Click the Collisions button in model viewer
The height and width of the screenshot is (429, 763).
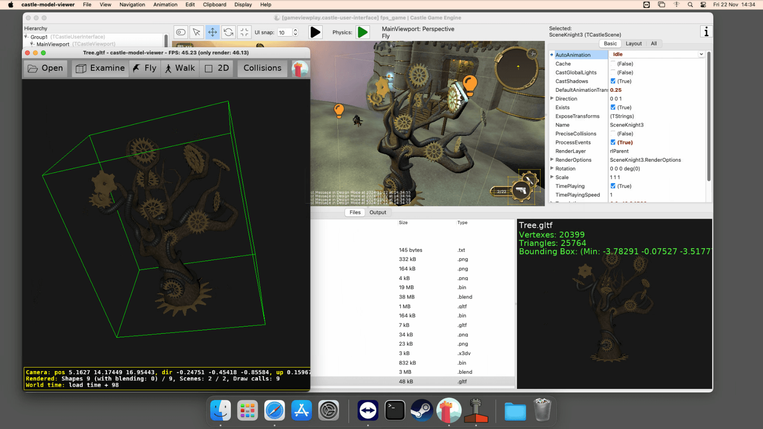point(262,68)
